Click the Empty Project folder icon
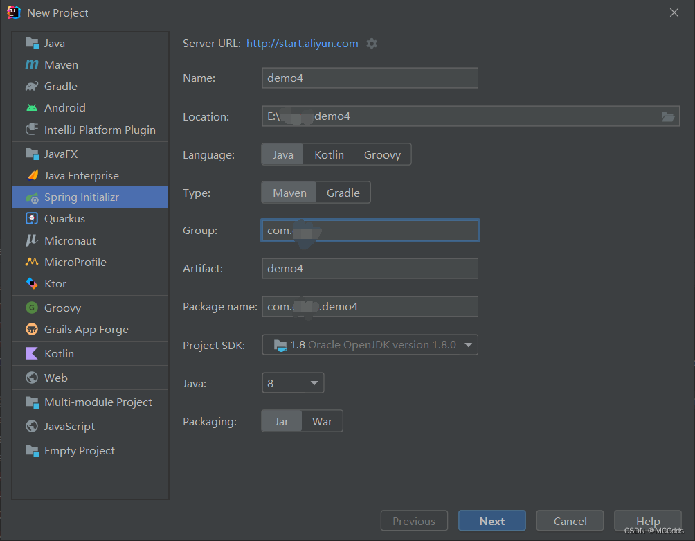The width and height of the screenshot is (695, 541). click(32, 450)
